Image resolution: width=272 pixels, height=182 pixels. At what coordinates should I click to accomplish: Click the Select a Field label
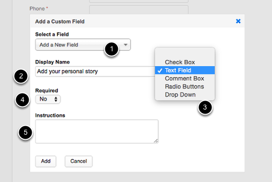click(52, 34)
